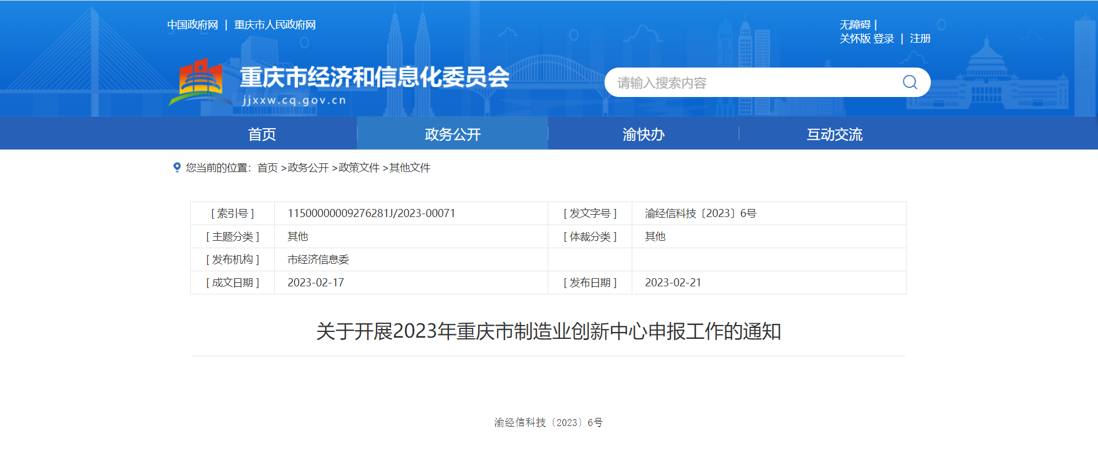Screen dimensions: 1098x452
Task: Switch to the 政务公开 navigation tab
Action: click(x=452, y=135)
